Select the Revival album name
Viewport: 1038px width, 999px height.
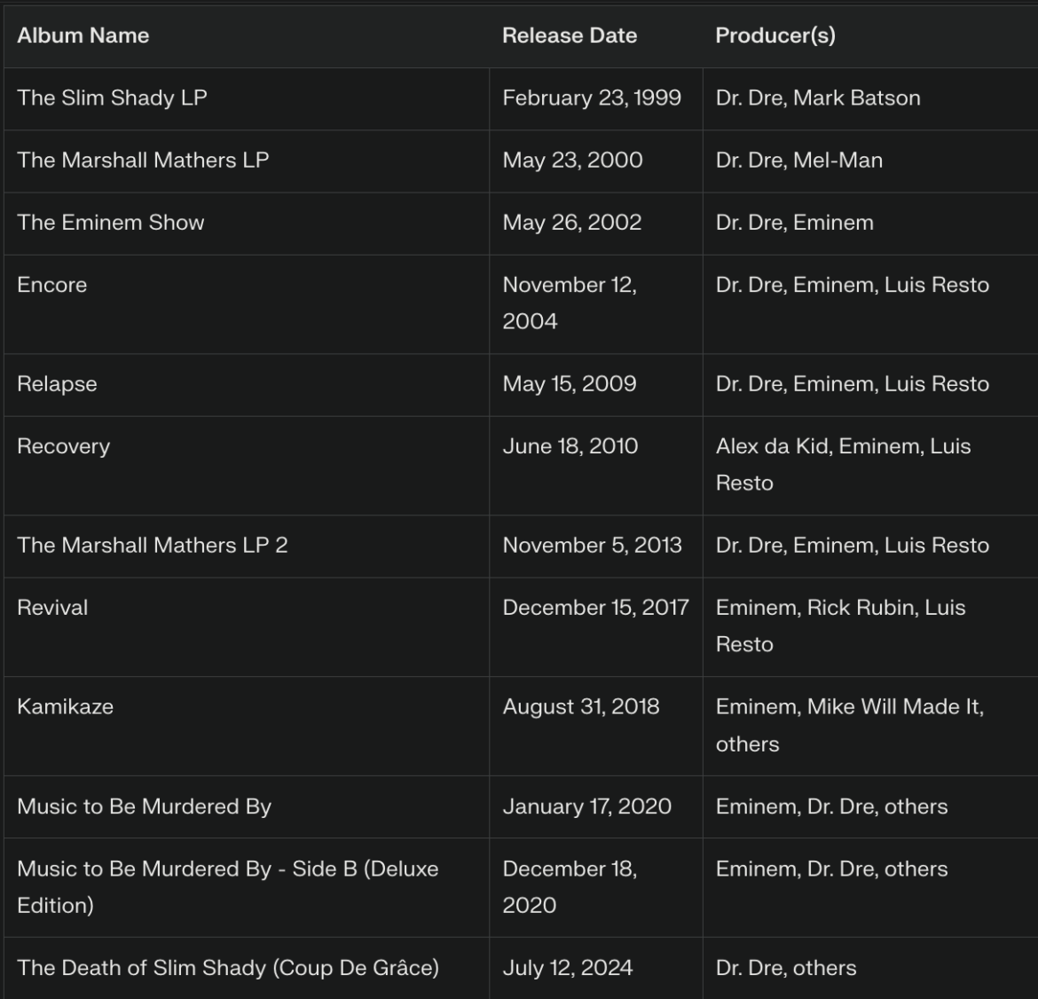click(52, 608)
